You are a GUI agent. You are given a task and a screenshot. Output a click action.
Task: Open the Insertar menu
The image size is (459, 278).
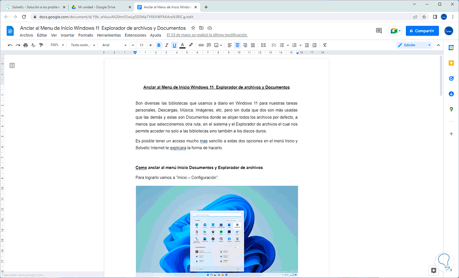coord(68,35)
